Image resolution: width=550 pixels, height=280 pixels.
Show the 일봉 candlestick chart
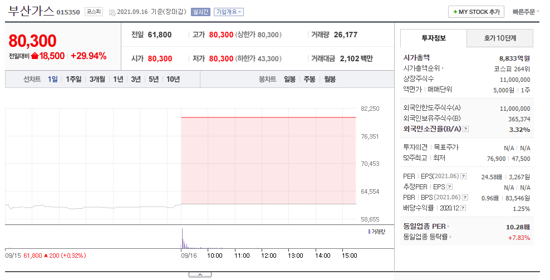(289, 79)
